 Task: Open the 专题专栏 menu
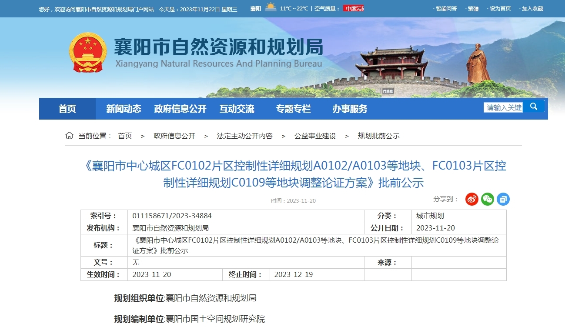[294, 109]
